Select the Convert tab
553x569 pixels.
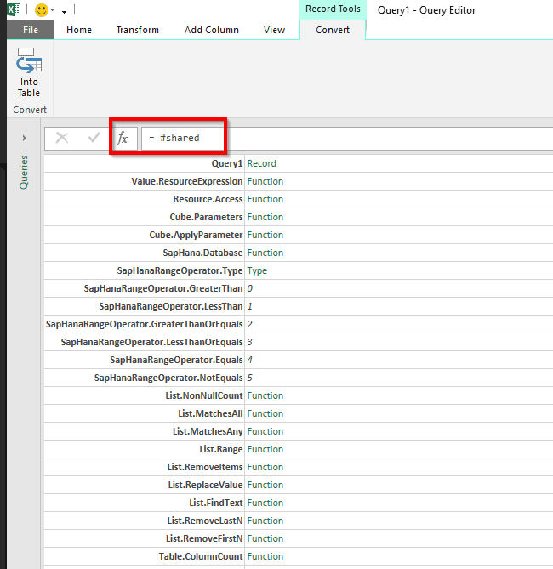pyautogui.click(x=333, y=30)
